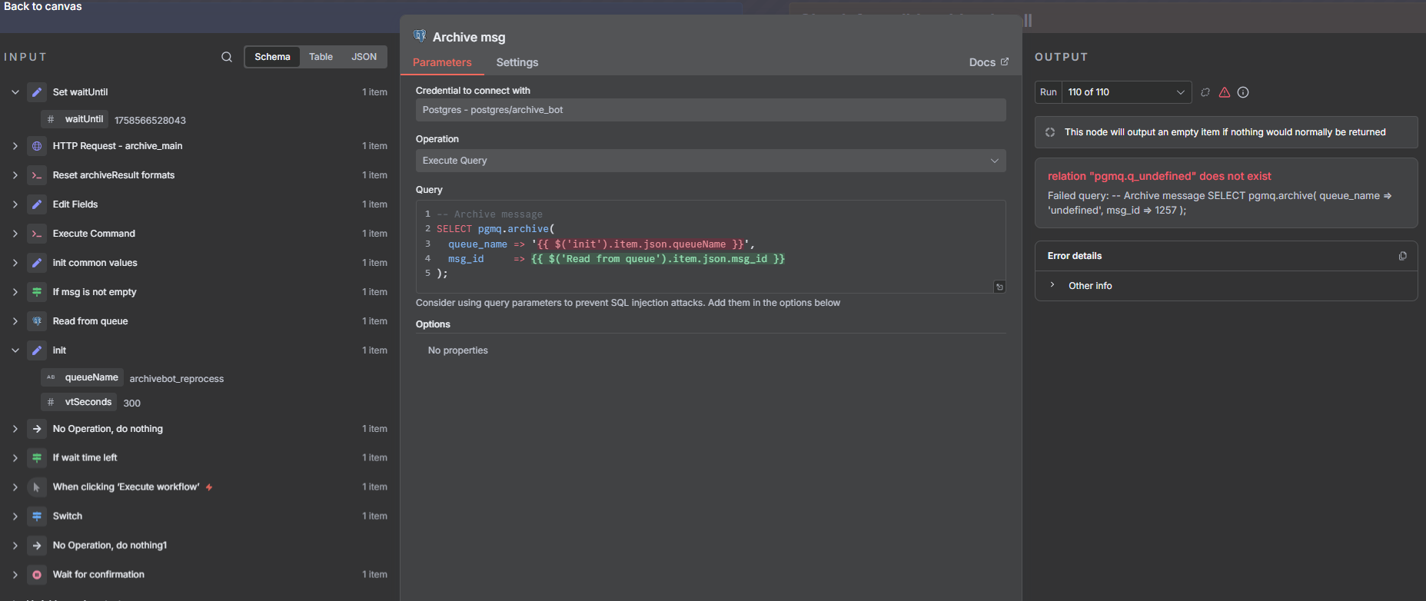Click the pin/link icon next to run selector

[1205, 92]
